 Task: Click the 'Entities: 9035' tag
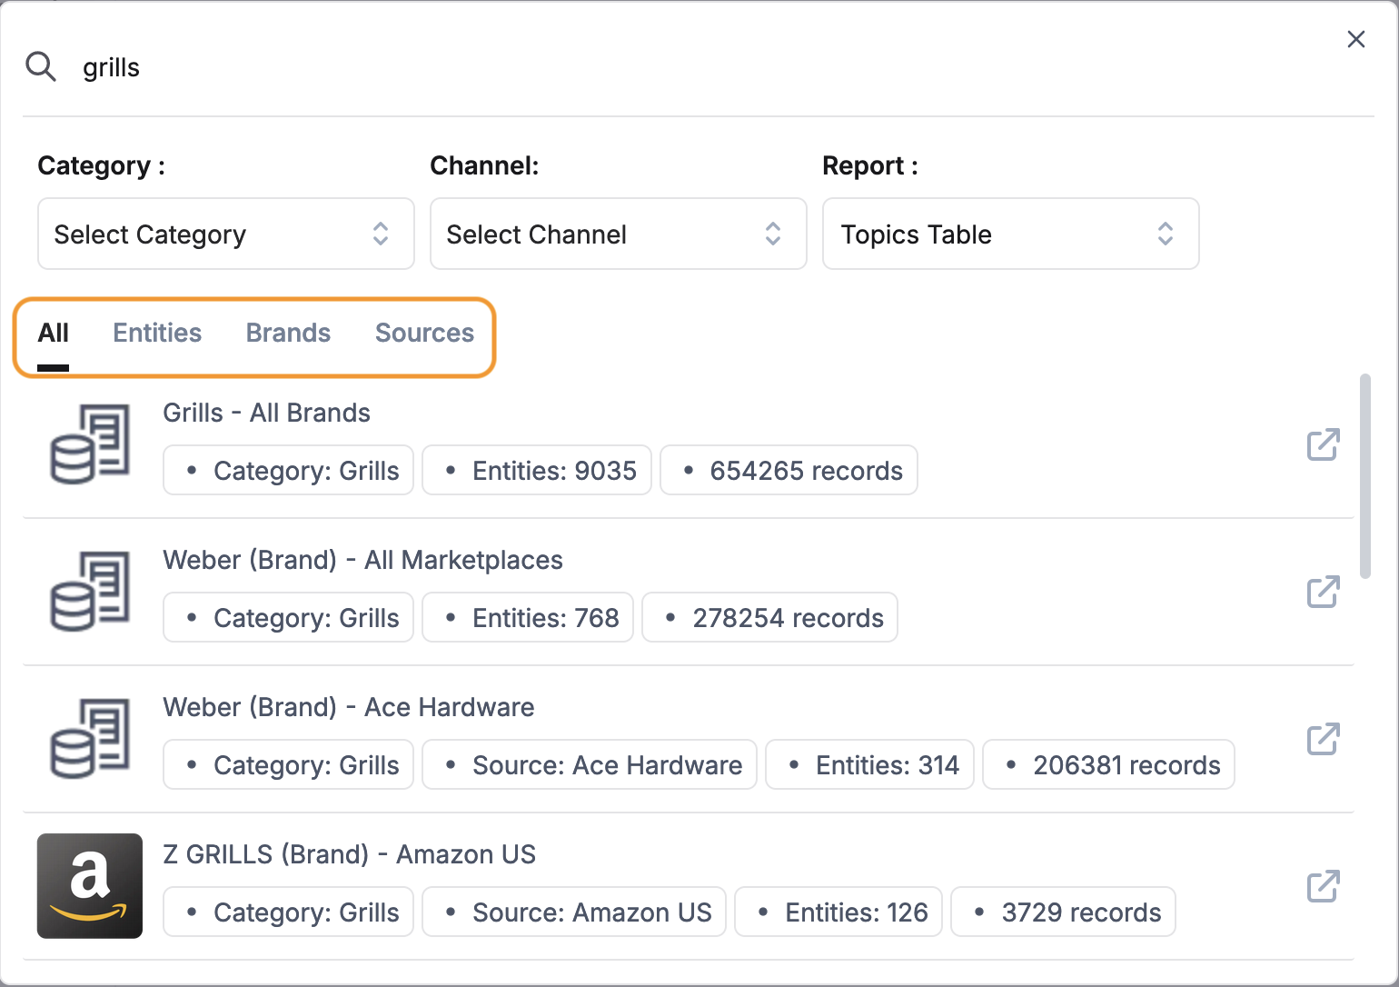[537, 470]
